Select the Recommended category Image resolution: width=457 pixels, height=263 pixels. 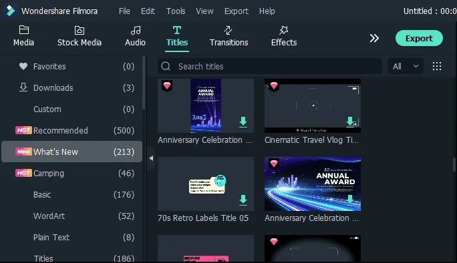[71, 130]
